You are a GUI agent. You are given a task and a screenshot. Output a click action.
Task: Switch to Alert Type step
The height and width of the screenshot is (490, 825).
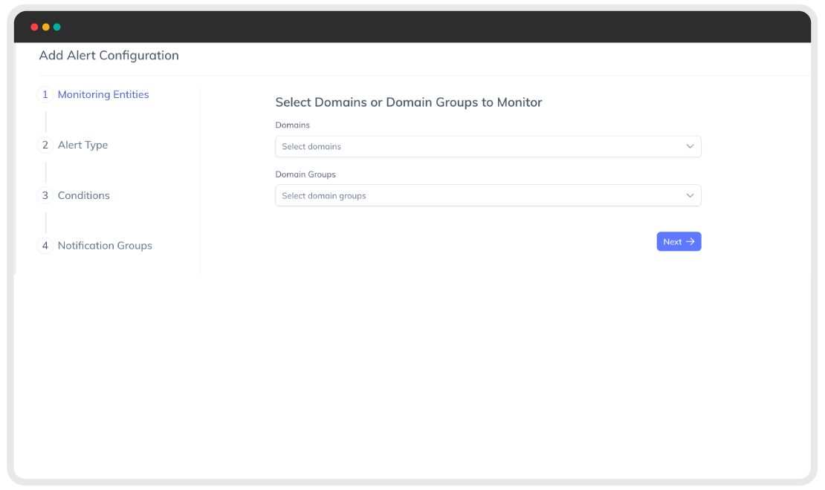tap(82, 145)
